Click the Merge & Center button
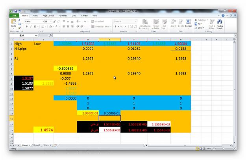 pos(100,27)
